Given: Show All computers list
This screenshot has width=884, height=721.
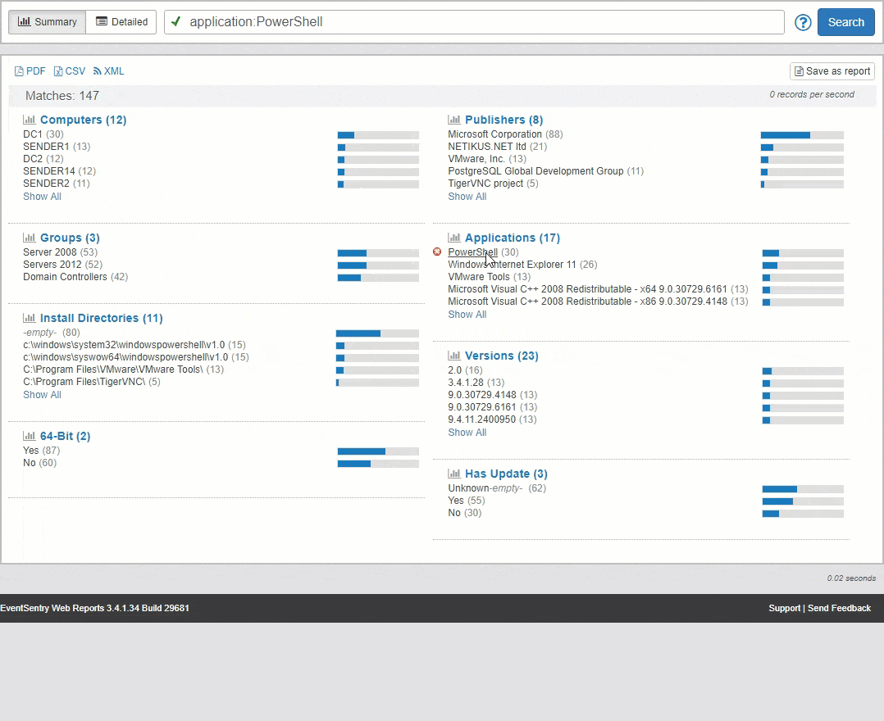Looking at the screenshot, I should 43,197.
